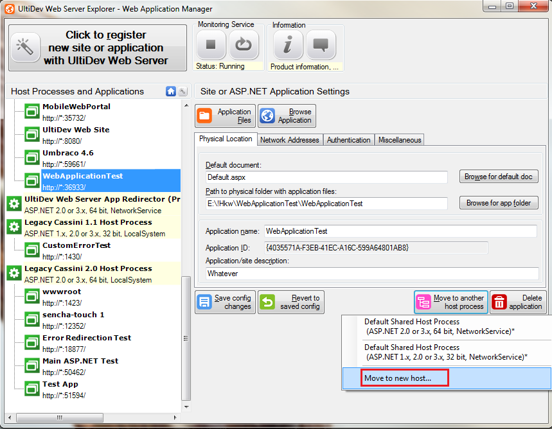Open the feedback comment bubble icon
The width and height of the screenshot is (552, 429).
click(321, 45)
